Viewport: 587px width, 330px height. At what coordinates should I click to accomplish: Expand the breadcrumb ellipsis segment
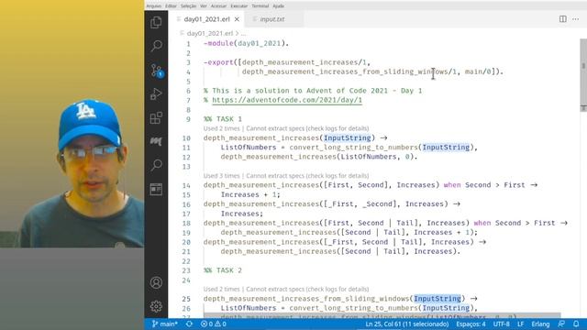243,34
